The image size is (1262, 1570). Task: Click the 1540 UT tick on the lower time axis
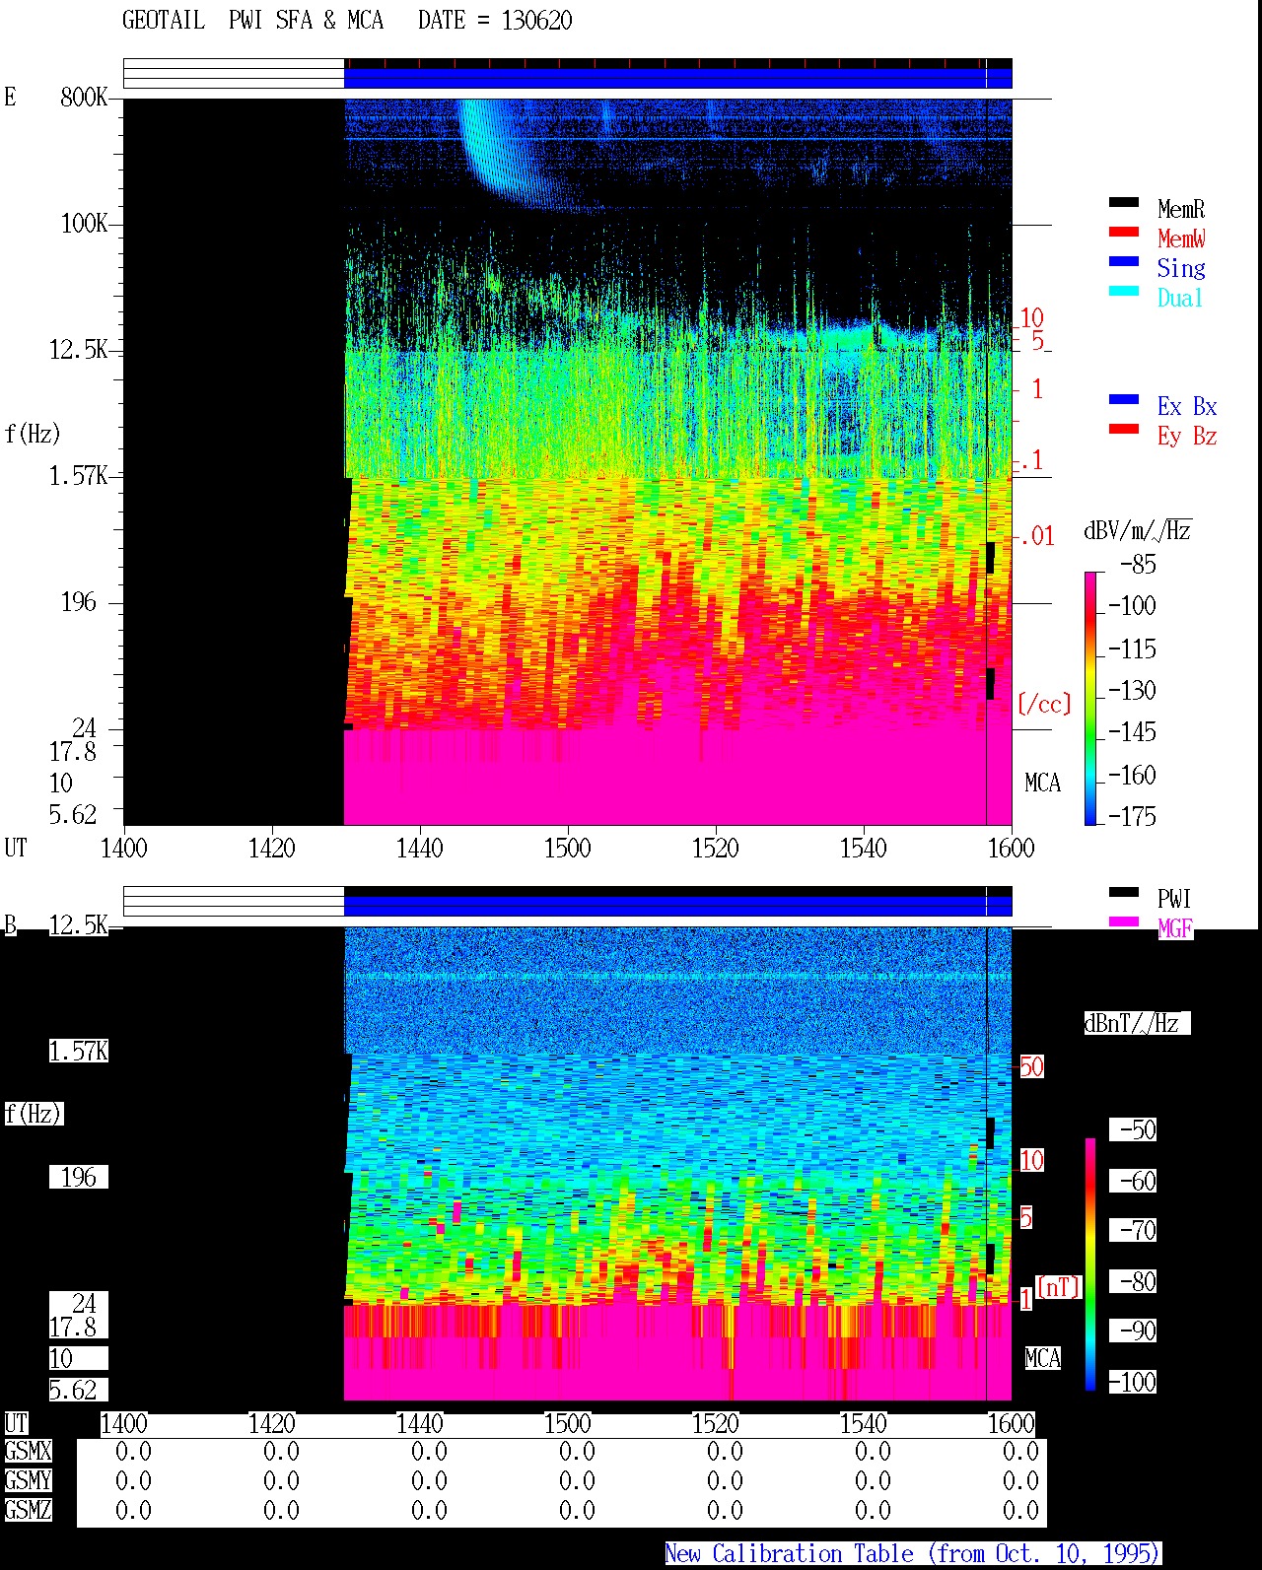[x=863, y=1423]
